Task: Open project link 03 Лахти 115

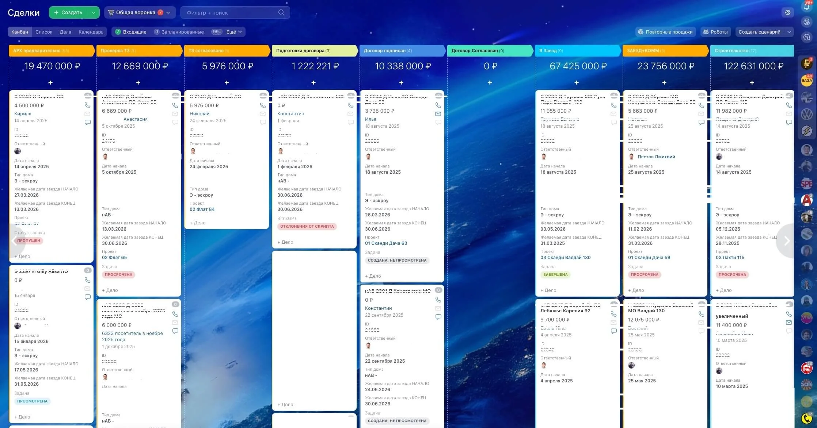Action: 730,257
